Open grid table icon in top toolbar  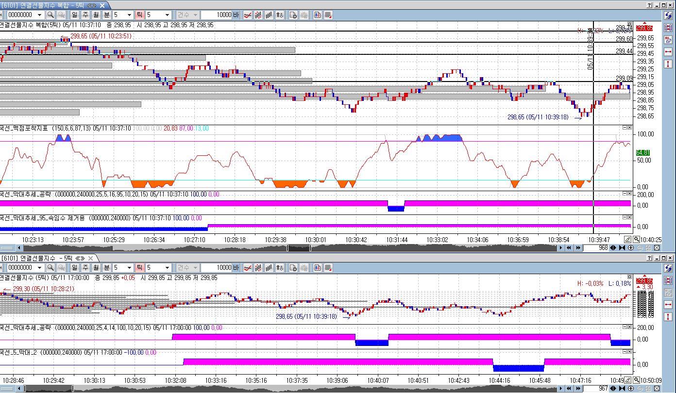point(328,15)
